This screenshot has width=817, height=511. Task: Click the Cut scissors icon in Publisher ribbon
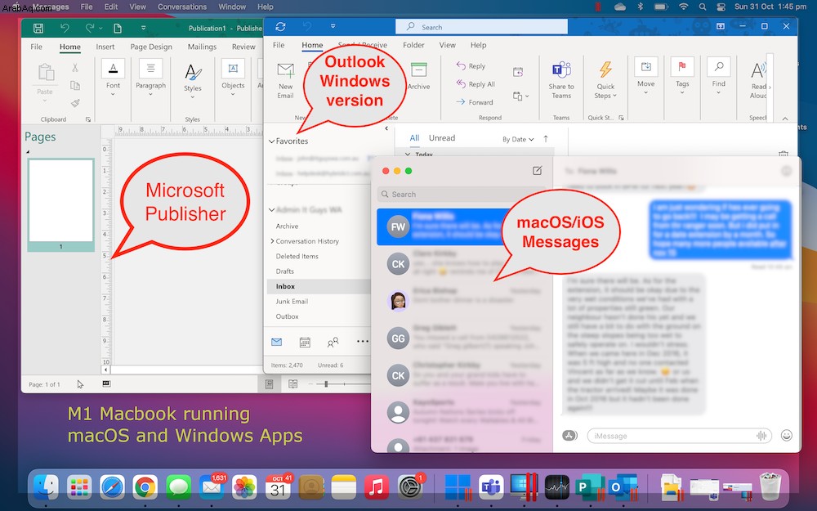pyautogui.click(x=75, y=67)
